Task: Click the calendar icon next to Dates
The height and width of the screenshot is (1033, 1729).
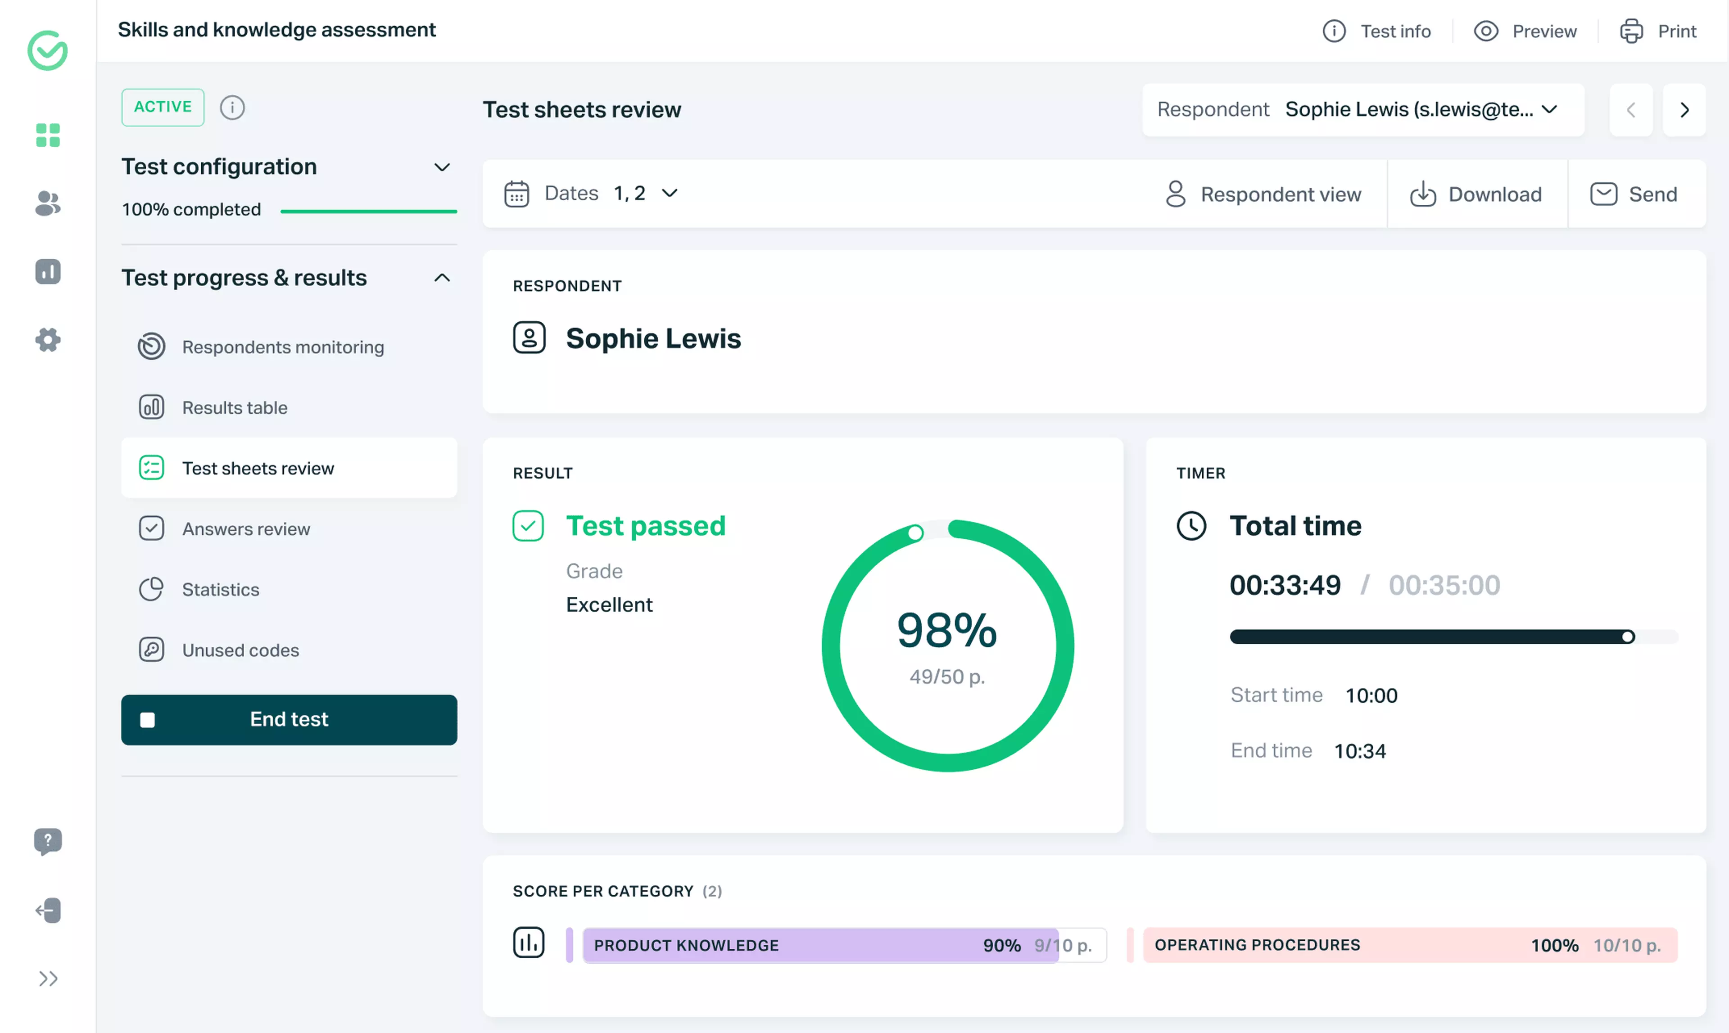Action: [516, 193]
